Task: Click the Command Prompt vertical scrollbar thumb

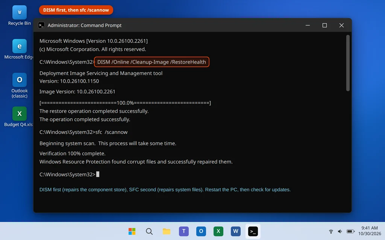Action: coord(348,63)
